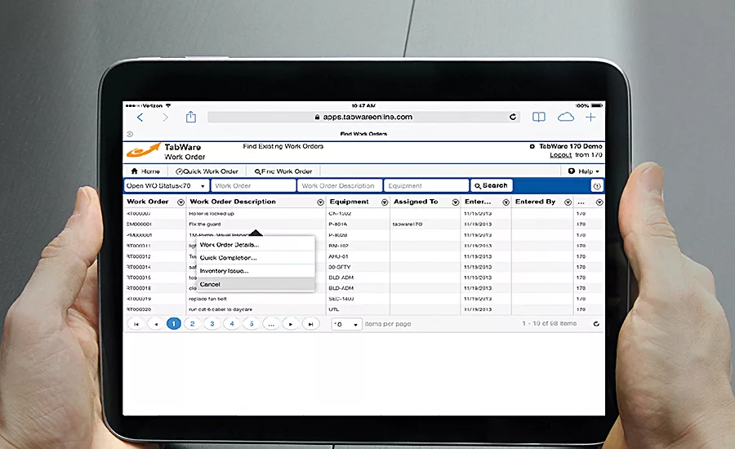Select page 3 in pager
The image size is (735, 449).
(x=212, y=324)
